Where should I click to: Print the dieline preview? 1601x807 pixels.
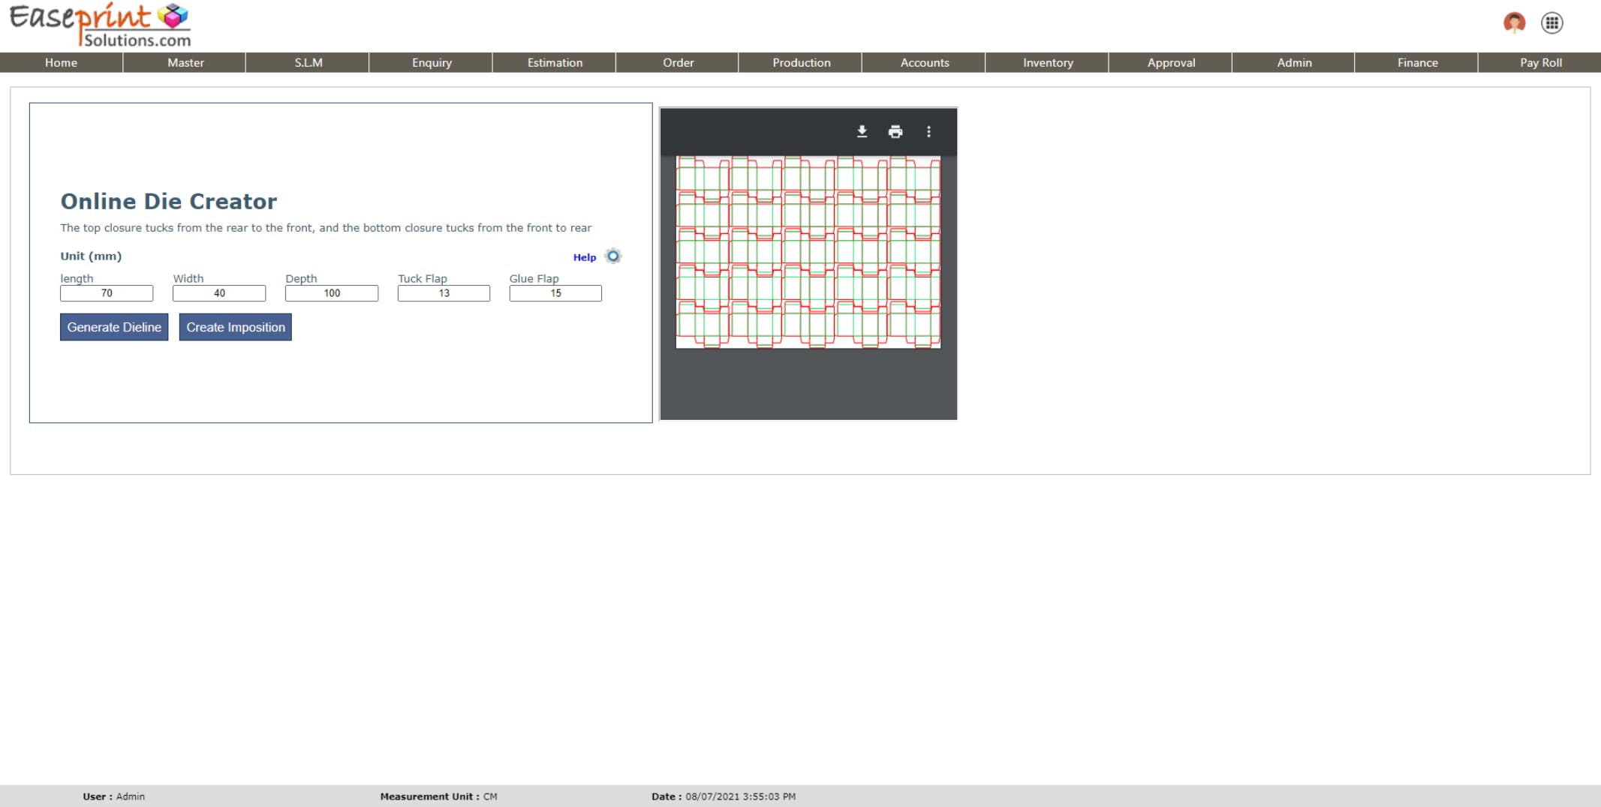click(x=895, y=132)
